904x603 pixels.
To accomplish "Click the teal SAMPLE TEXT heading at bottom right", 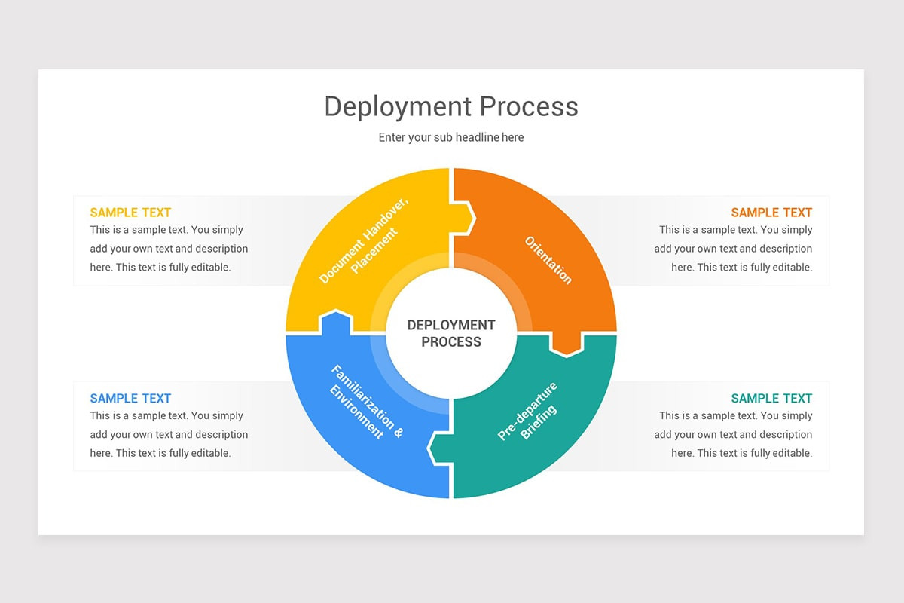I will click(771, 398).
